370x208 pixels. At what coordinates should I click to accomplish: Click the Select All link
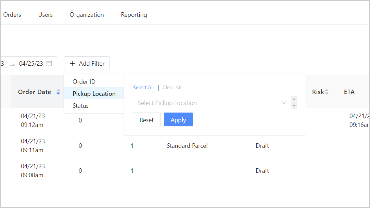pyautogui.click(x=143, y=88)
